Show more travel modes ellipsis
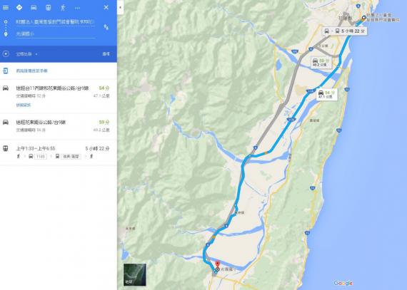This screenshot has width=407, height=290. [77, 8]
